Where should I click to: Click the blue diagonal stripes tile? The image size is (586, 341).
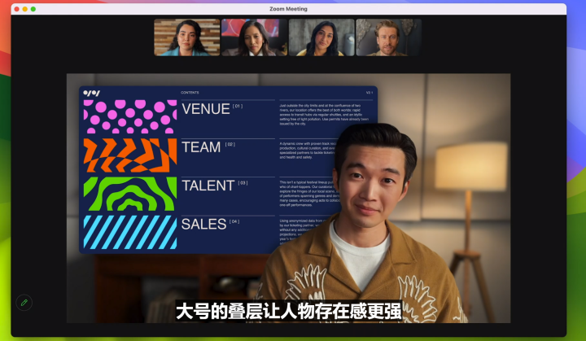coord(130,232)
